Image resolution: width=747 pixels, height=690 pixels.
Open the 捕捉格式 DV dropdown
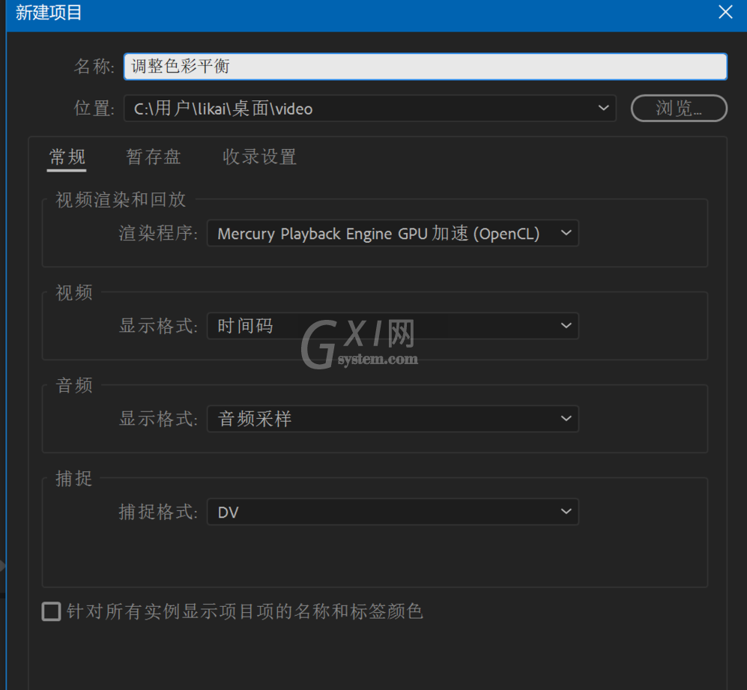[x=393, y=512]
